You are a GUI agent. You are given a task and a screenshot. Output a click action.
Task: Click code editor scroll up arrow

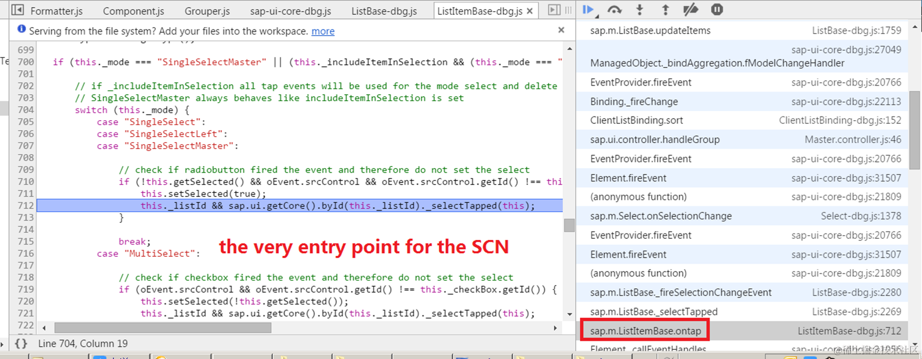(569, 48)
